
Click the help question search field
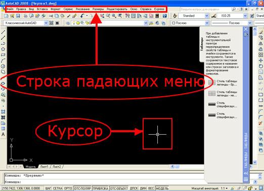[205, 9]
